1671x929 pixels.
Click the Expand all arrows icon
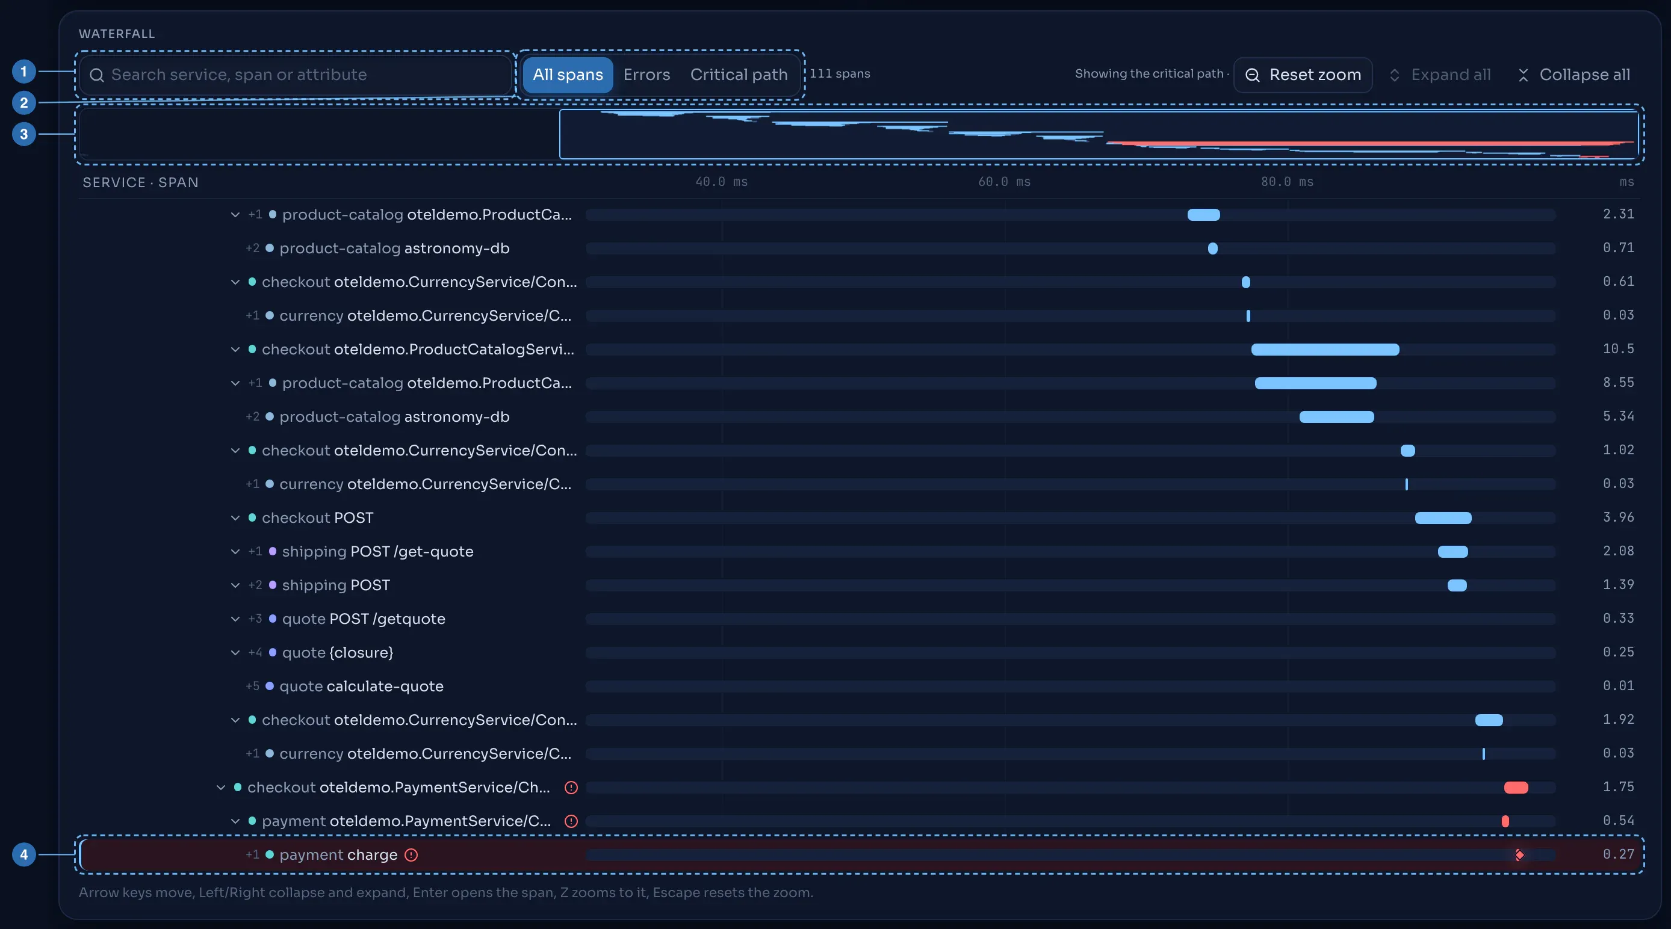(x=1394, y=75)
